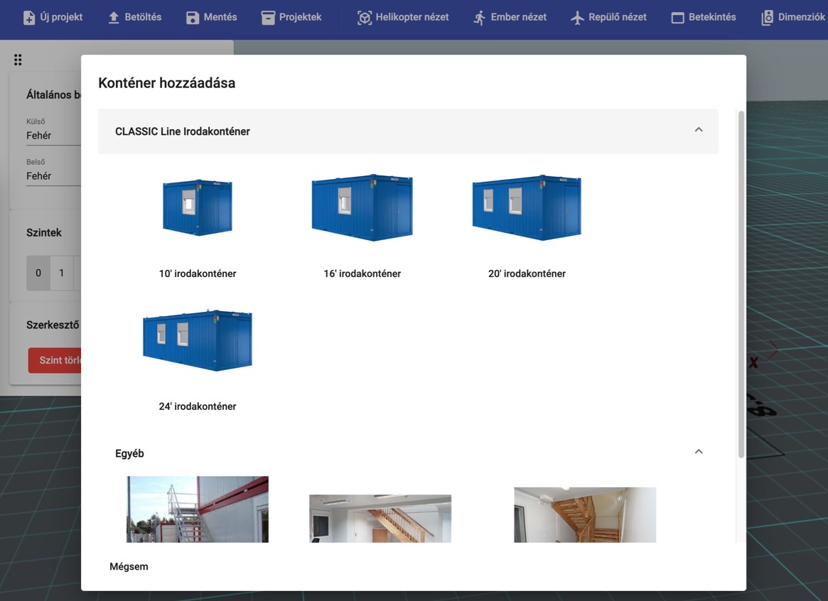The height and width of the screenshot is (601, 828).
Task: Collapse the CLASSIC Line Irodakonténer chevron
Action: coord(699,130)
